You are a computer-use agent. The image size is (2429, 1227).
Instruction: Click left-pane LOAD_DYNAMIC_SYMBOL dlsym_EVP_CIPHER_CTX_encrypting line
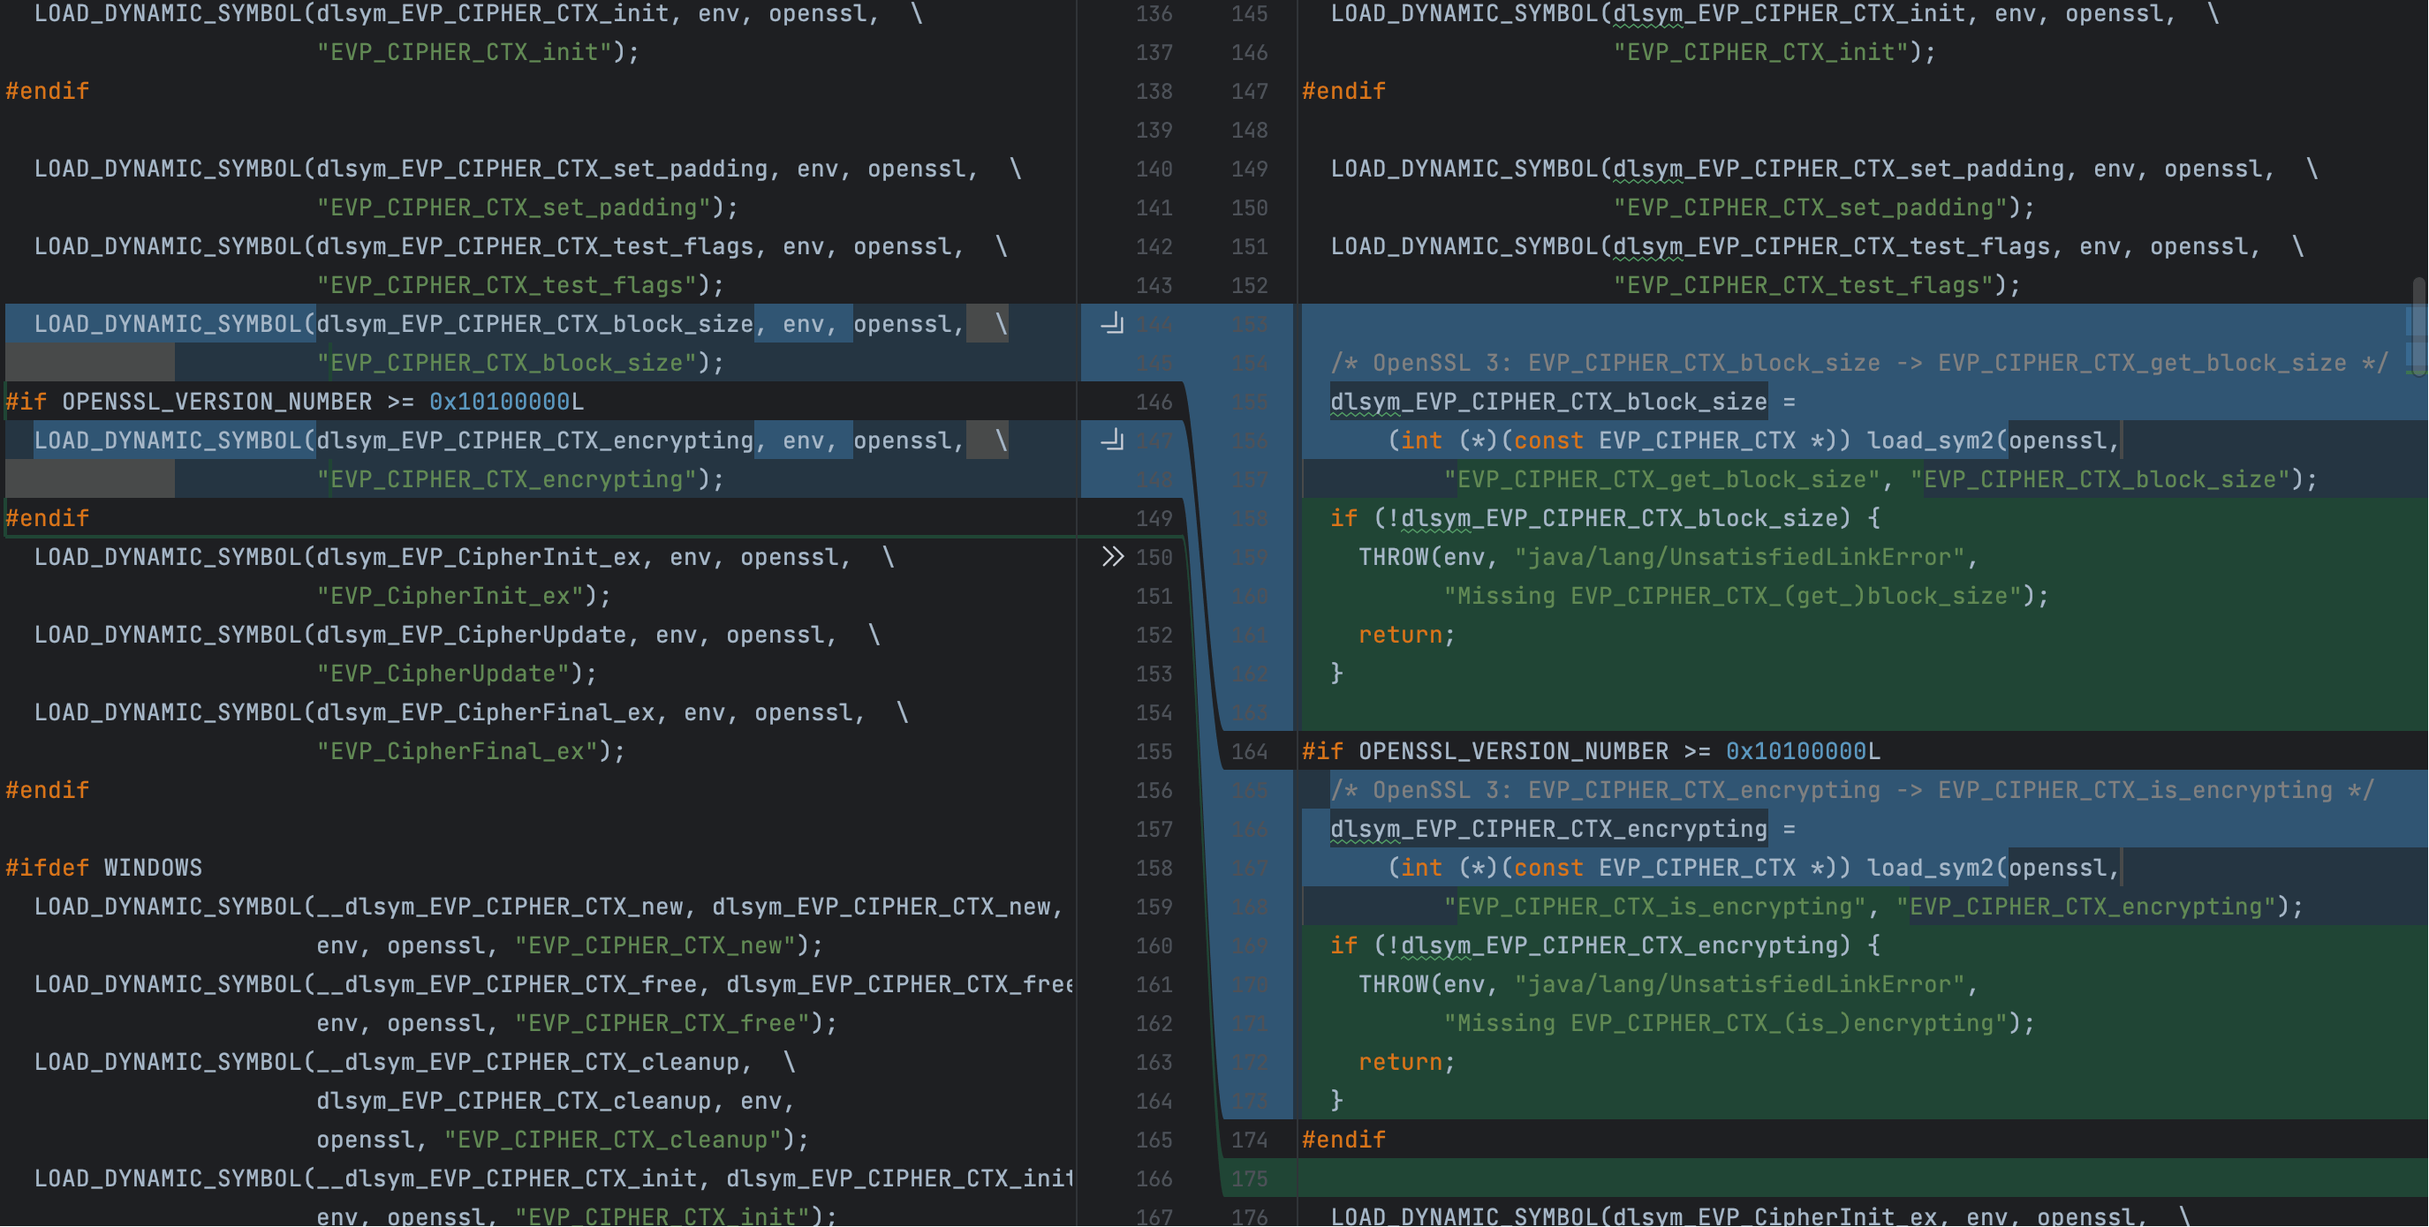tap(520, 440)
